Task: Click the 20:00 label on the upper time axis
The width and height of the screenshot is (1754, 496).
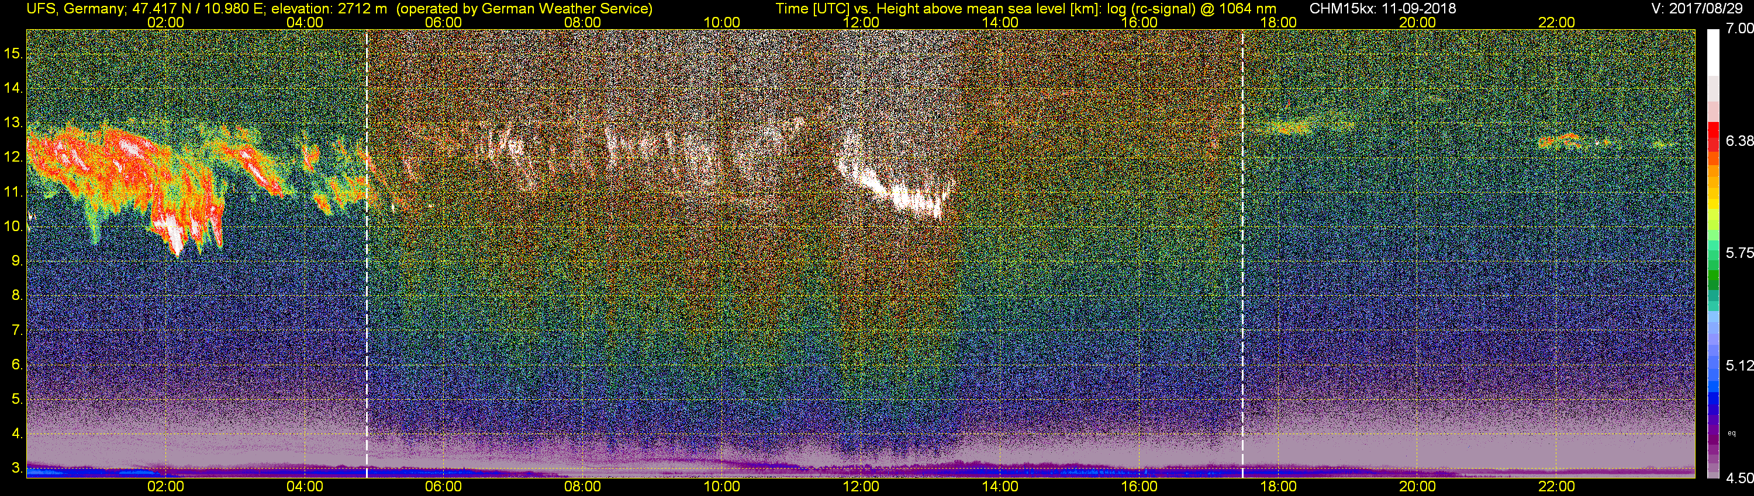Action: (1418, 22)
